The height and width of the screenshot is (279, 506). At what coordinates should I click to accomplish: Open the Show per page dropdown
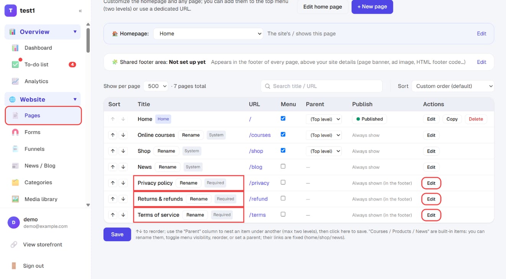(x=156, y=86)
